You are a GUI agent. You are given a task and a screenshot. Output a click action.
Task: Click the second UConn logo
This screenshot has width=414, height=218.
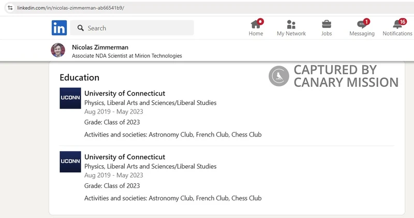click(x=70, y=162)
